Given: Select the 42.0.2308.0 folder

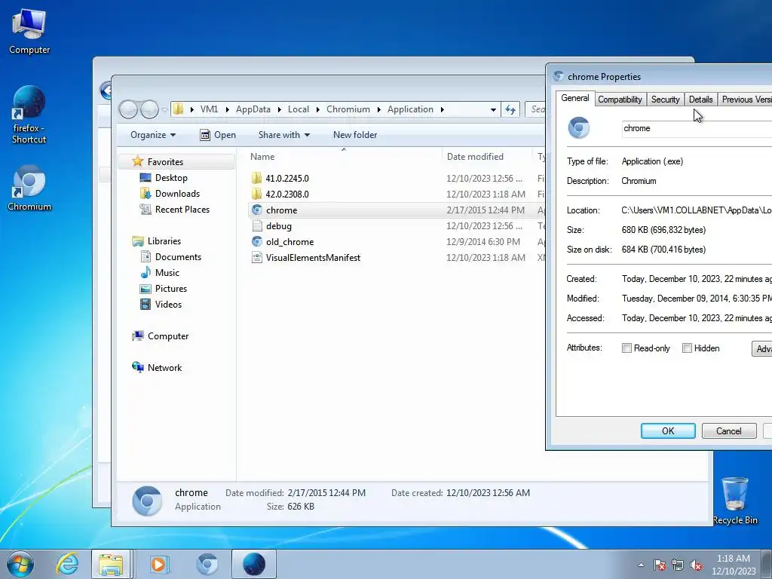Looking at the screenshot, I should click(287, 194).
